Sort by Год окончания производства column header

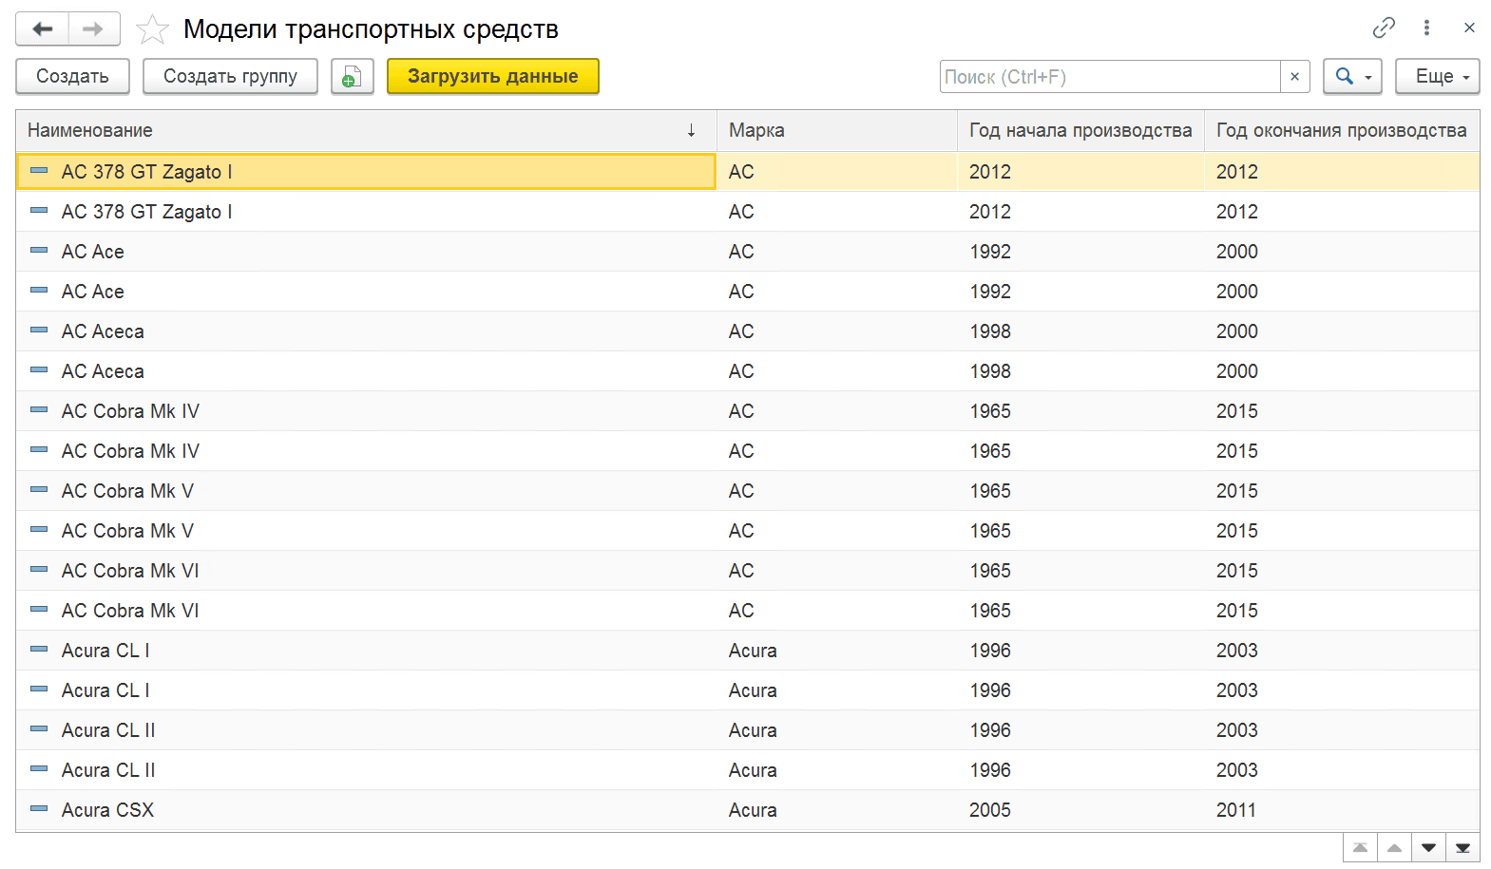click(x=1342, y=131)
